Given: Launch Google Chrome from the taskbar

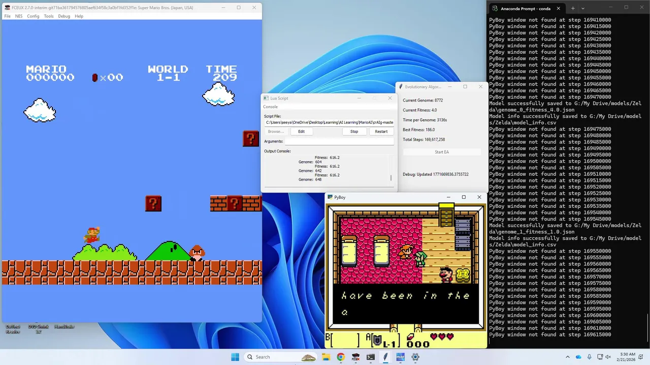Looking at the screenshot, I should click(x=341, y=357).
